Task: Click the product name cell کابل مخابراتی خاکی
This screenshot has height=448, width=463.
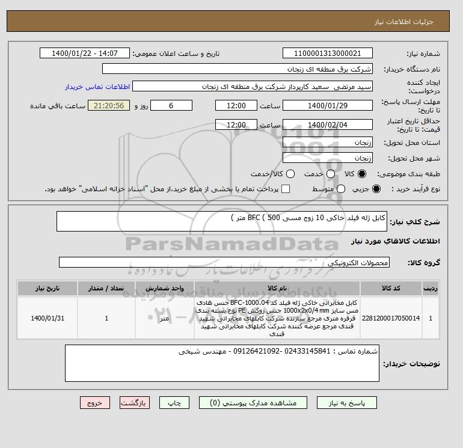Action: pyautogui.click(x=277, y=318)
